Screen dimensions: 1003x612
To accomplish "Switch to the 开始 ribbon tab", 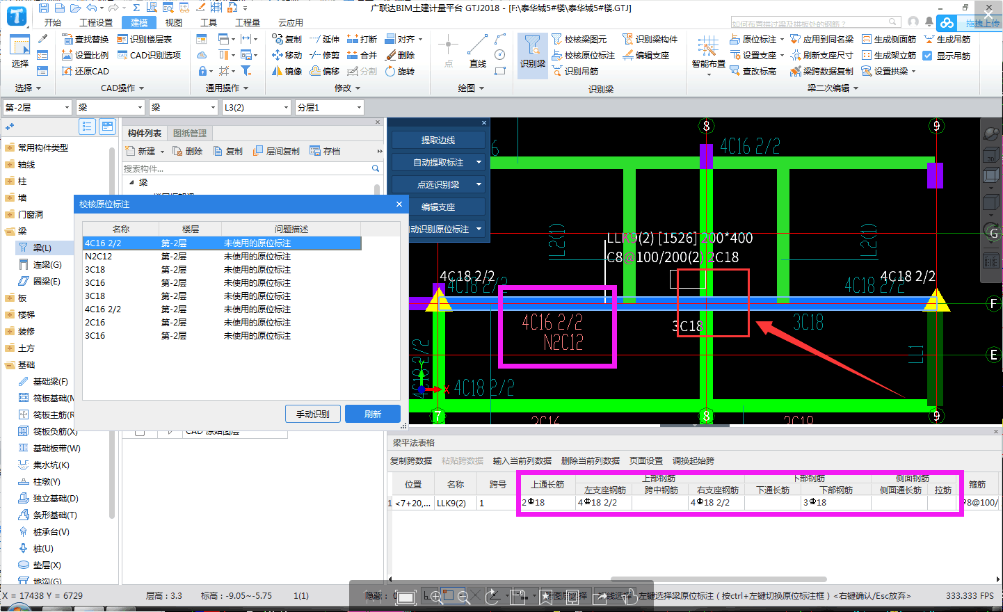I will (53, 22).
